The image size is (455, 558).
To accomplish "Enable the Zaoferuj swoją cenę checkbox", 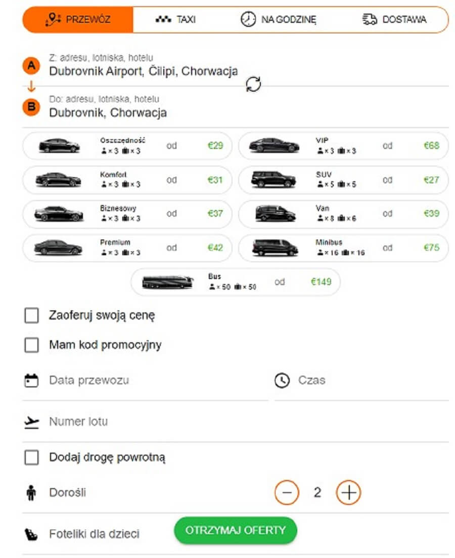I will pyautogui.click(x=32, y=316).
